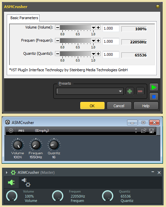This screenshot has height=207, width=166.
Task: Maximize the middle ASMCrusher window
Action: tap(143, 123)
